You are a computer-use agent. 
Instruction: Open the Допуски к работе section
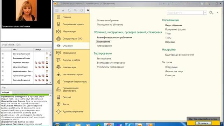72,60
